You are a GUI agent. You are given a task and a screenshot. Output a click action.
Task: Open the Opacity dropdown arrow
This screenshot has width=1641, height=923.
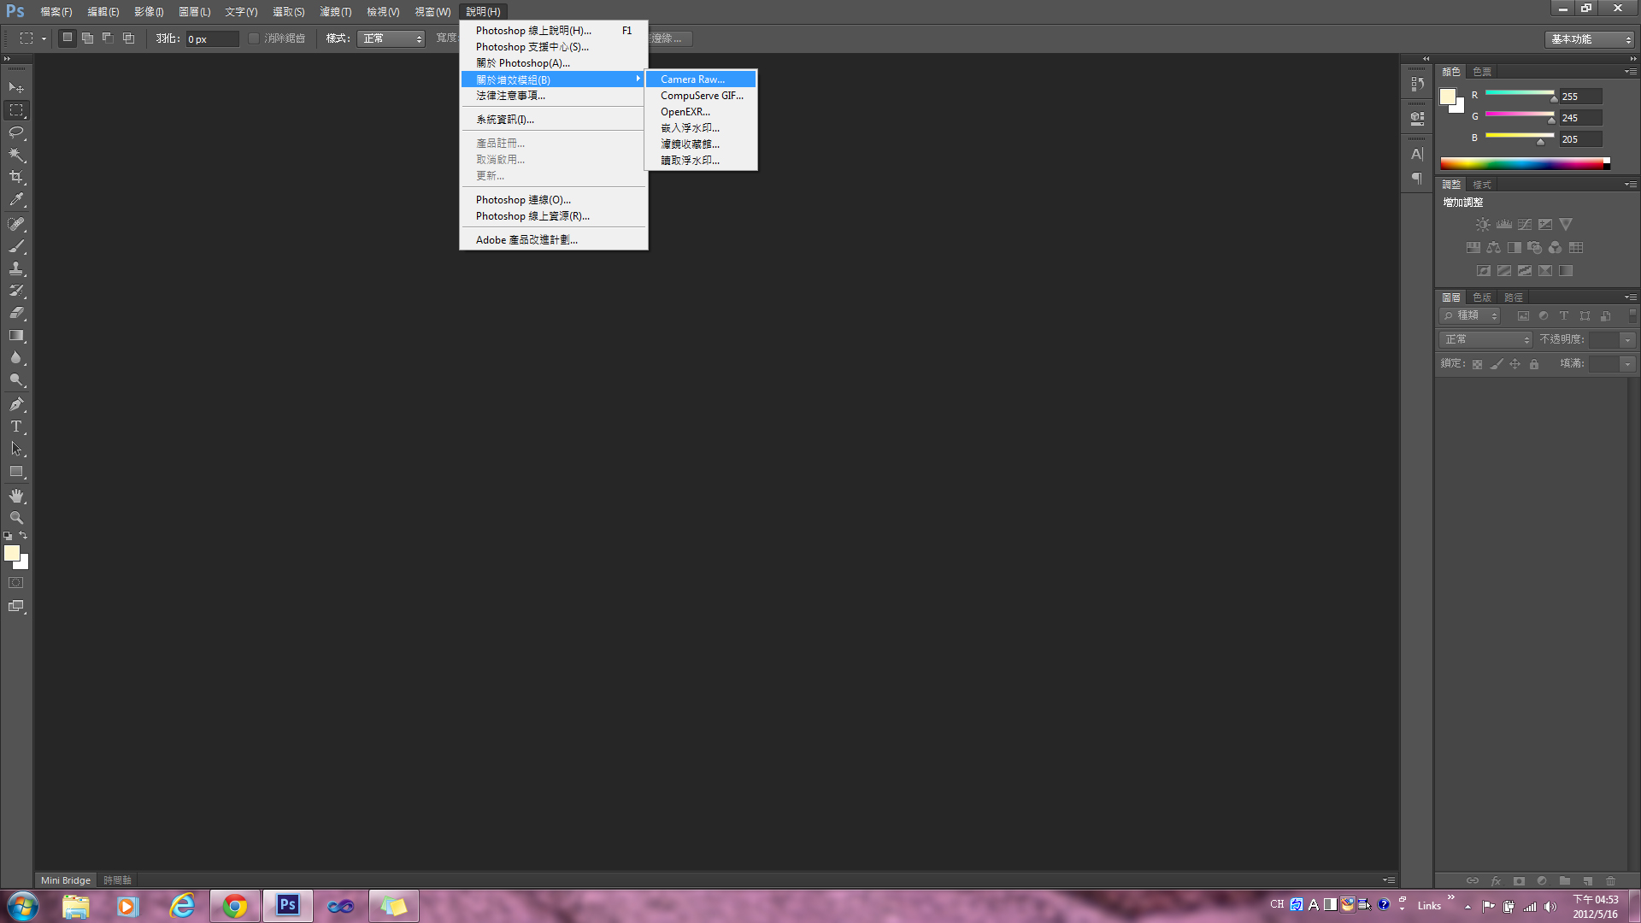tap(1628, 339)
